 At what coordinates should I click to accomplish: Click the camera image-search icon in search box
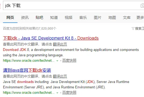coord(142,5)
